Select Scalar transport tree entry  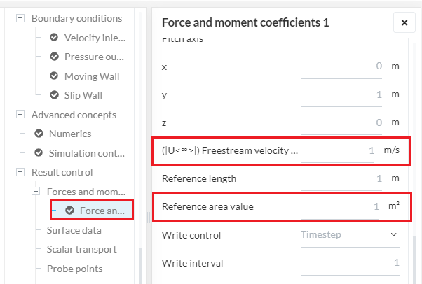(x=81, y=249)
